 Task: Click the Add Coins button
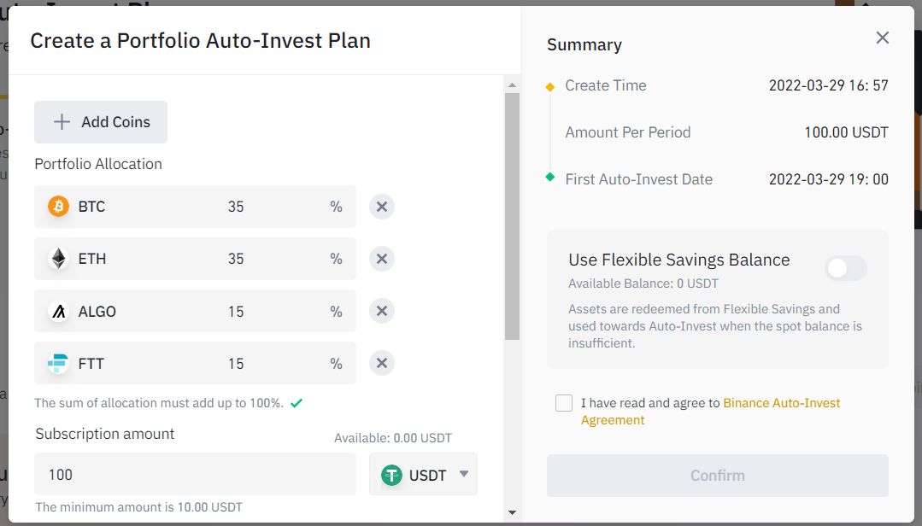click(x=101, y=122)
